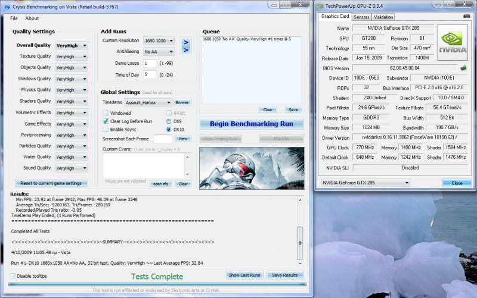The image size is (477, 298).
Task: Click the benchmark progress bar
Action: coord(157,284)
